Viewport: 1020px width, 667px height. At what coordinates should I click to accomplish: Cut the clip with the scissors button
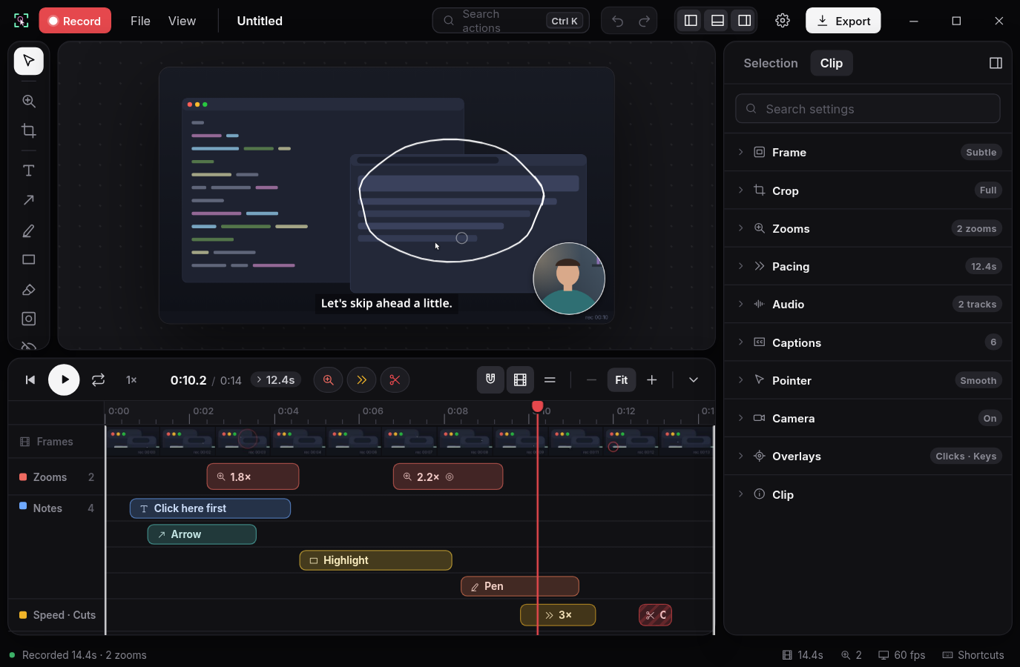[395, 380]
